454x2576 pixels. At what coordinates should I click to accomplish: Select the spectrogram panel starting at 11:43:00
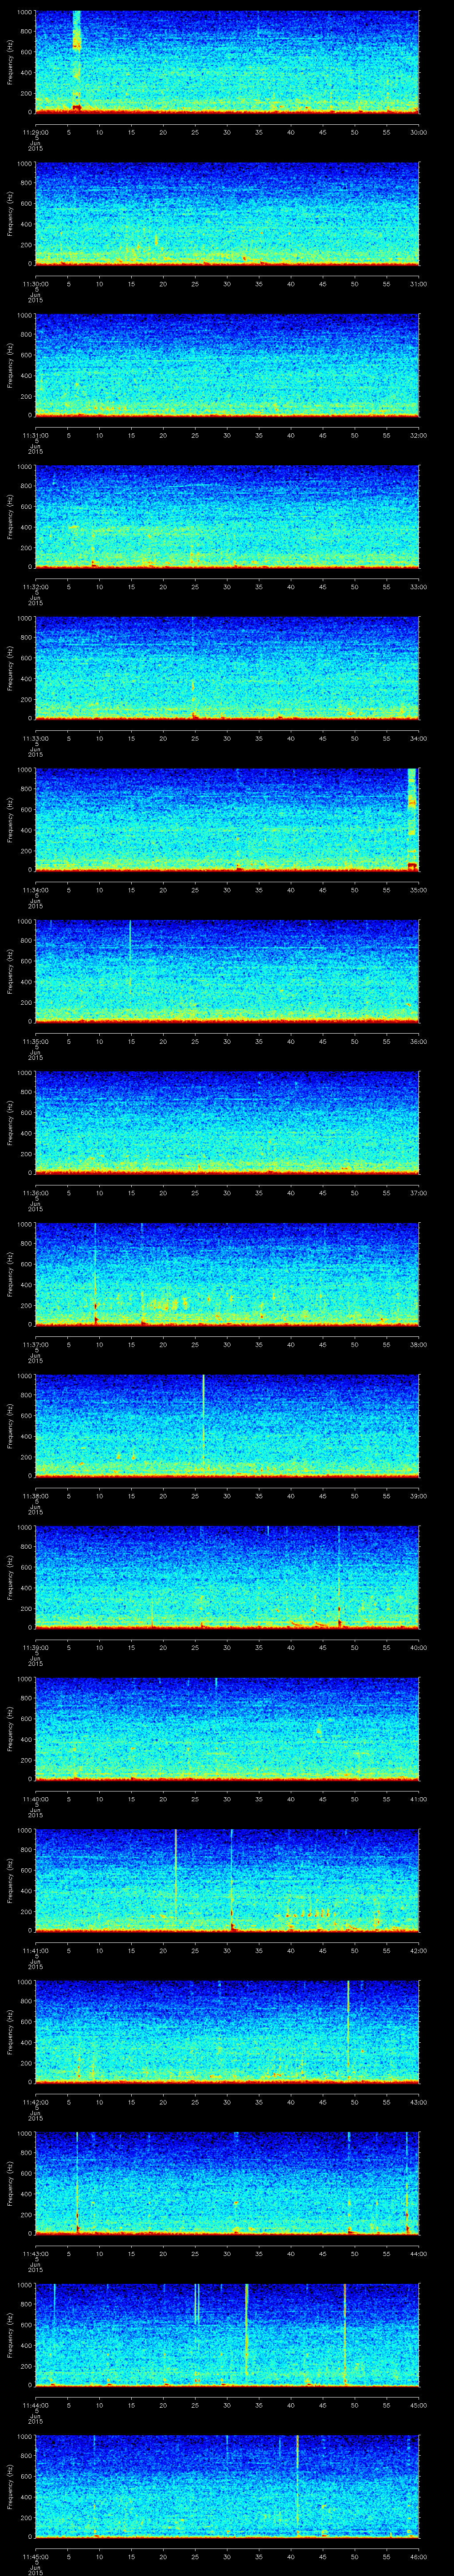click(x=227, y=2183)
